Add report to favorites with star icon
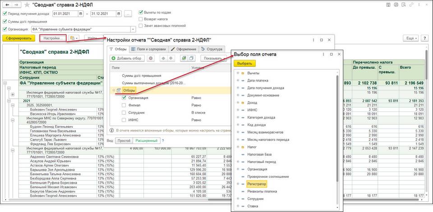The height and width of the screenshot is (212, 433). pyautogui.click(x=27, y=5)
